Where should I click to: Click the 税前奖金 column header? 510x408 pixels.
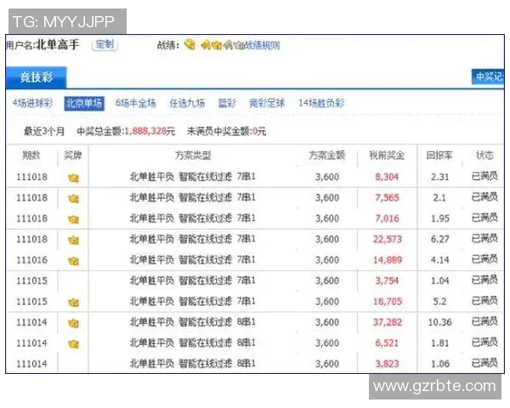coord(387,156)
